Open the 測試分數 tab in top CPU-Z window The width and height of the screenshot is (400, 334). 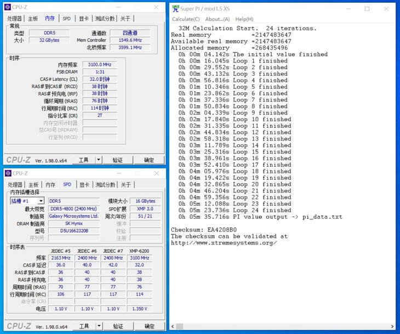(x=105, y=19)
